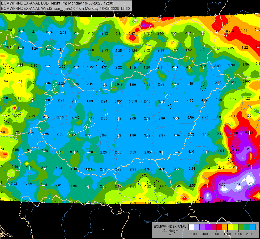Select the map value 0.471
This screenshot has height=239, width=260.
point(133,34)
